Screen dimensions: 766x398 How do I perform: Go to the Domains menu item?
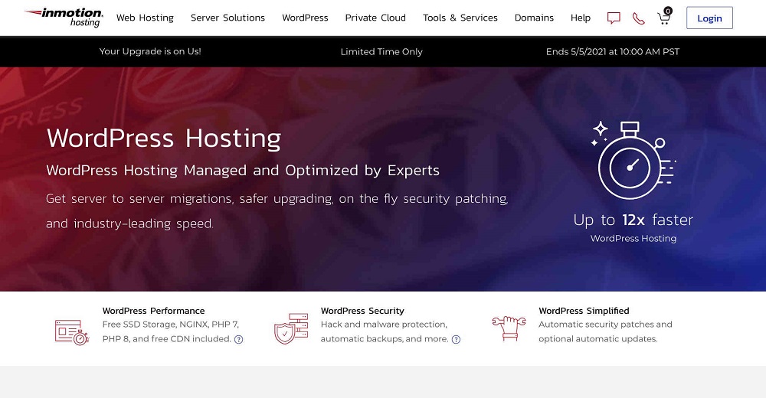point(534,18)
